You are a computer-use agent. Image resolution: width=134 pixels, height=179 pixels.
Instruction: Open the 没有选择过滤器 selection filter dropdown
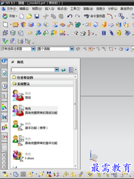tap(33, 49)
